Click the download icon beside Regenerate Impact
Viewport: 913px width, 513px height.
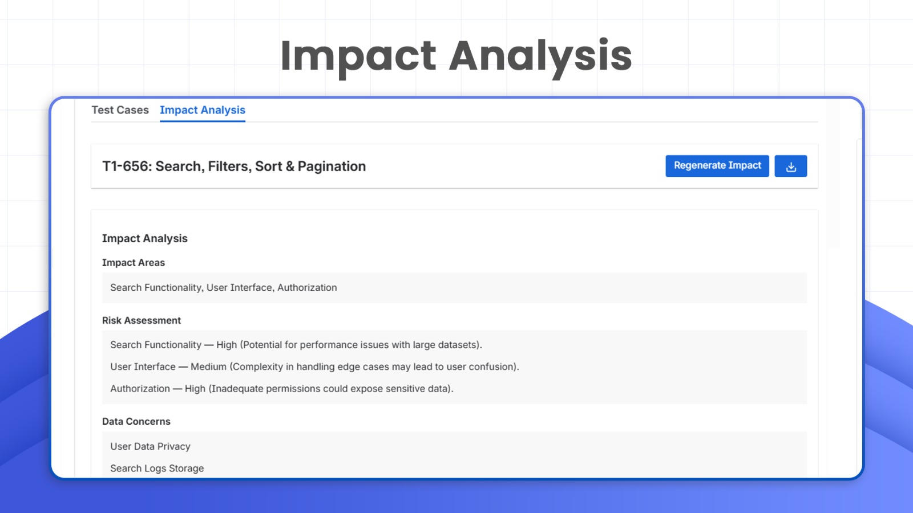791,166
